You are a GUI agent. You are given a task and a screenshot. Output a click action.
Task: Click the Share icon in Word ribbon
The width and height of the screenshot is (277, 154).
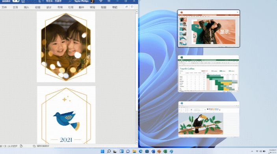click(126, 7)
